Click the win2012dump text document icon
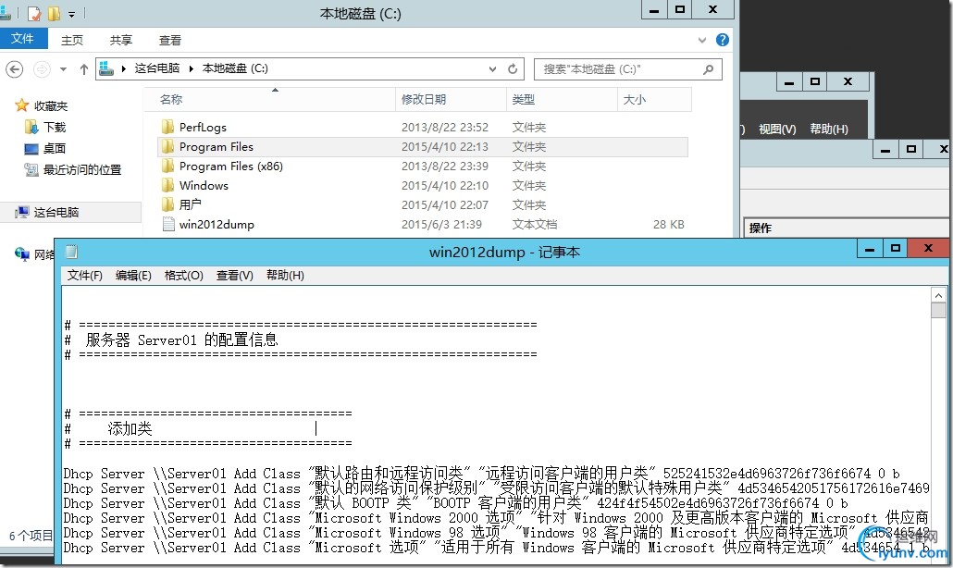Screen dimensions: 953x568 pos(168,224)
